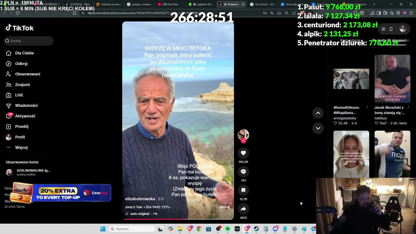Expand the caption with 'więcej'
The width and height of the screenshot is (416, 234).
click(225, 207)
